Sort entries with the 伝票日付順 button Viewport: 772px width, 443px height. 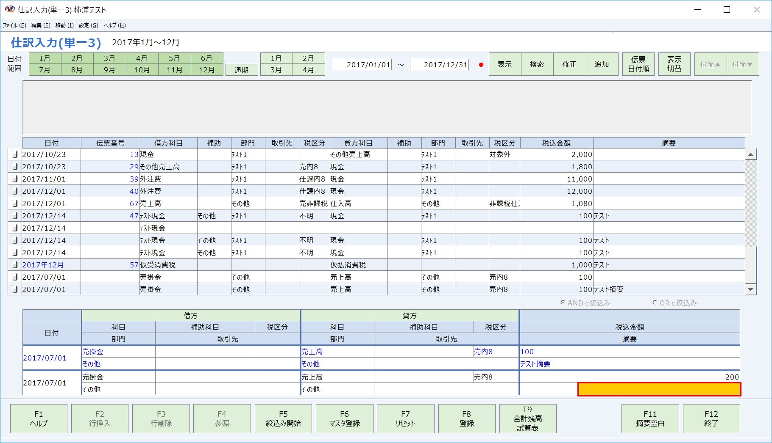[638, 64]
